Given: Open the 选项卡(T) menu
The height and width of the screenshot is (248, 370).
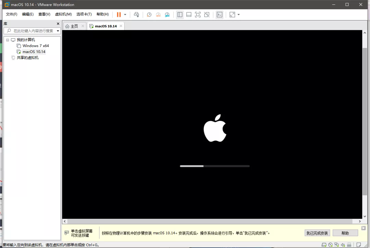Looking at the screenshot, I should [84, 14].
